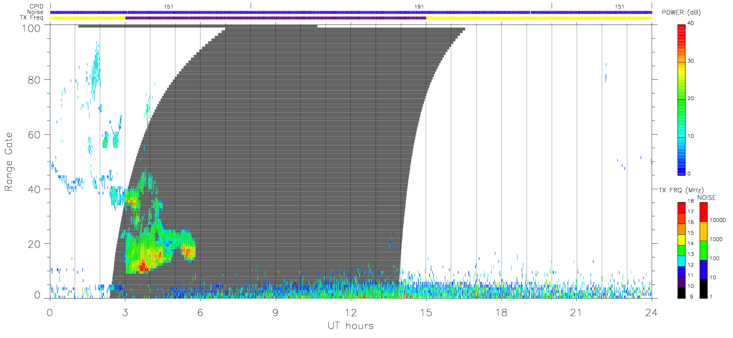Click the red high-power echo near hour 3.7
733x338 pixels.
143,266
